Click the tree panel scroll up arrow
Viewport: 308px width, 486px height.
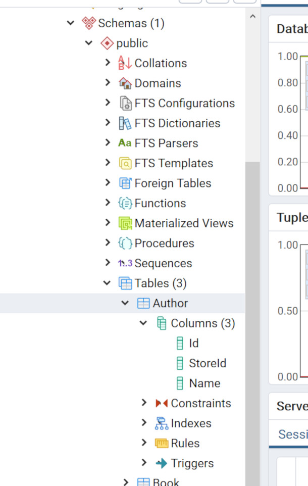252,17
